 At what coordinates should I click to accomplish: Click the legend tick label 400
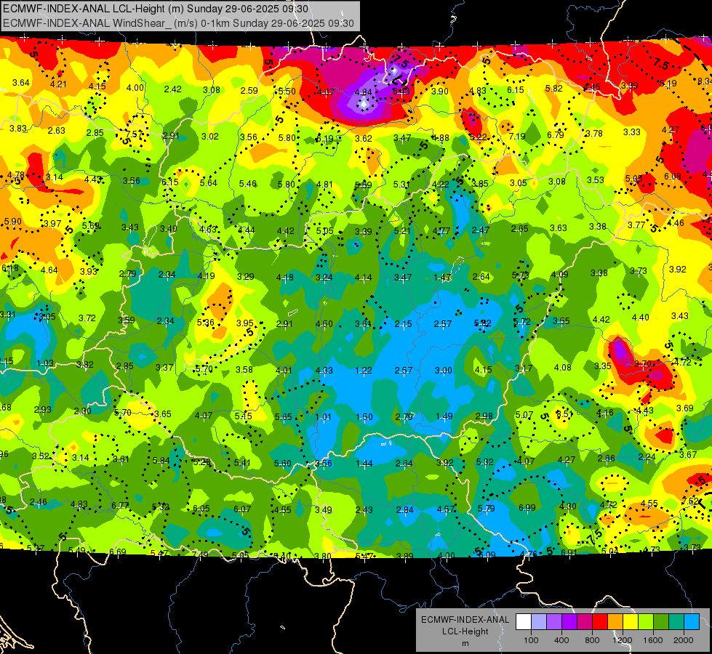pyautogui.click(x=561, y=640)
